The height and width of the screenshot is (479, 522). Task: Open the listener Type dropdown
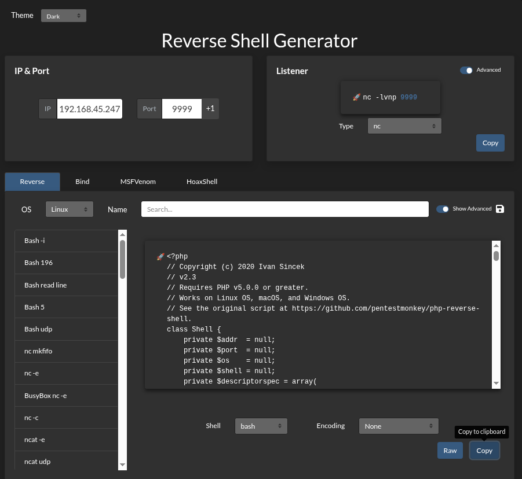(404, 126)
